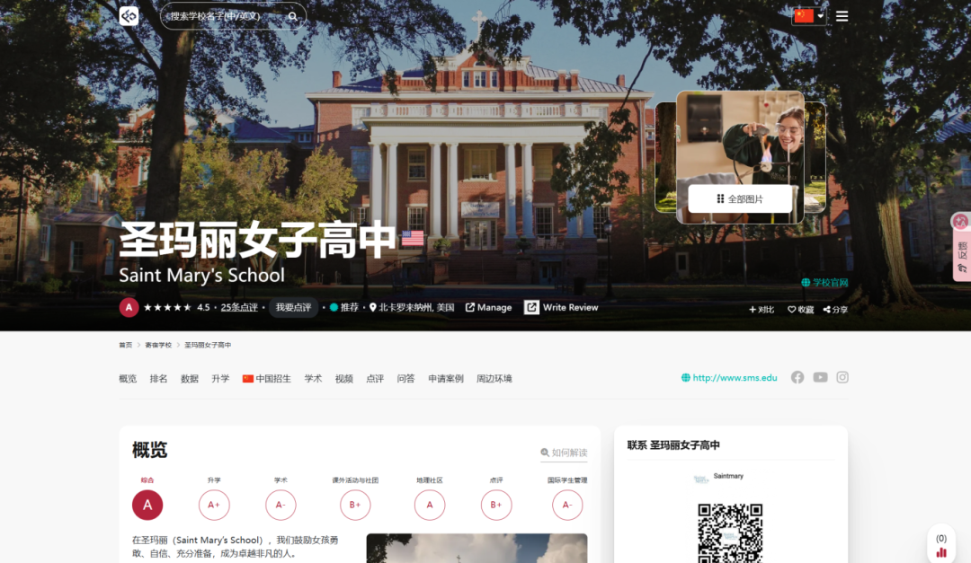Open the compare chart widget (0)

[941, 544]
